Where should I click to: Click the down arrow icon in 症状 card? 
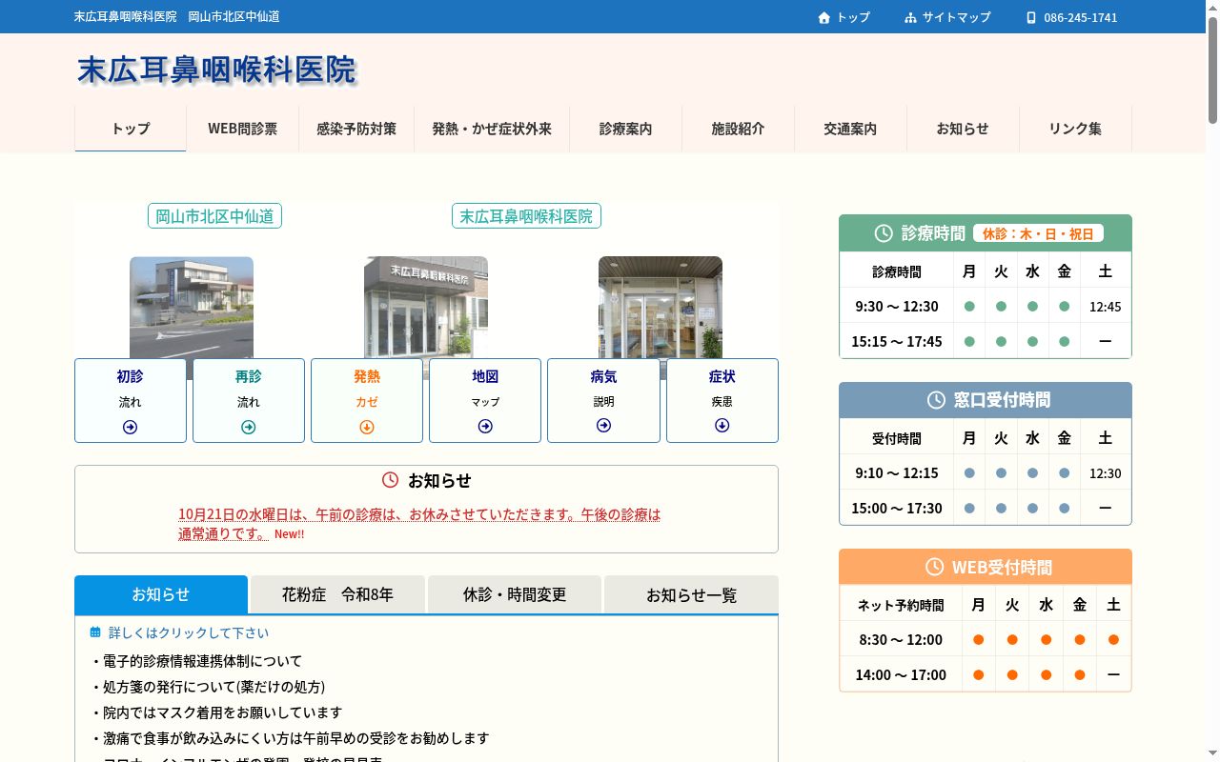[x=722, y=425]
